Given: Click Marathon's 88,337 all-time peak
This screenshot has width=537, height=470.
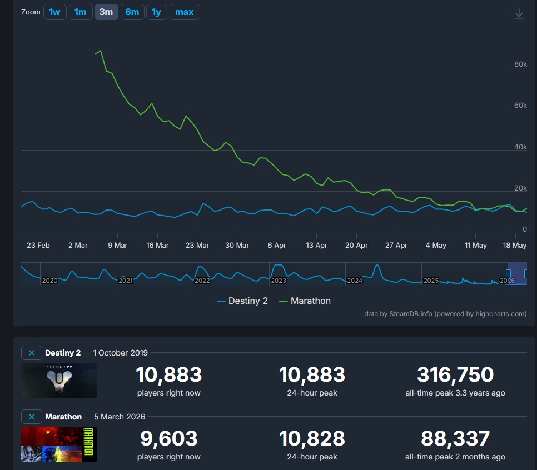Looking at the screenshot, I should [455, 438].
